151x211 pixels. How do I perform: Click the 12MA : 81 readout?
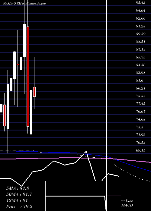tap(17, 200)
